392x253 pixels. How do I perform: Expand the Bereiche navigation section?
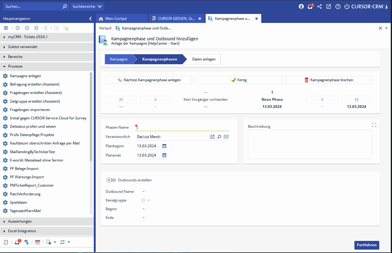point(15,57)
